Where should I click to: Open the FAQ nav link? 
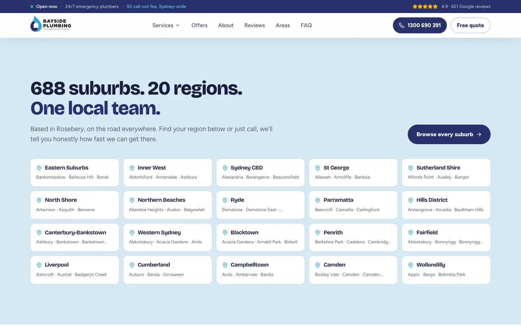tap(306, 25)
